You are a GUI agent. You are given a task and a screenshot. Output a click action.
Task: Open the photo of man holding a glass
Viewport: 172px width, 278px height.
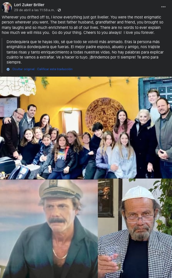click(135, 229)
